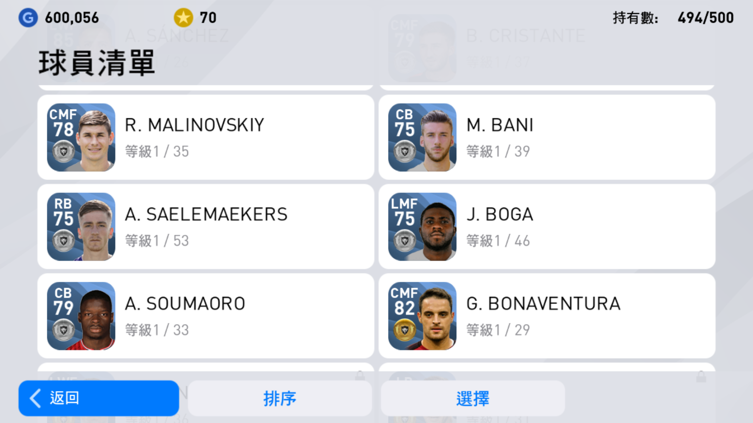
Task: Tap the 600,056 GP balance
Action: click(72, 18)
